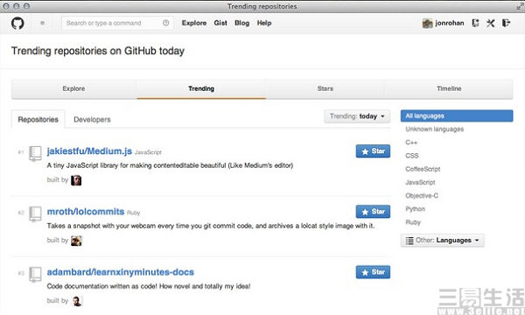
Task: Filter trending by JavaScript in sidebar
Action: point(420,183)
